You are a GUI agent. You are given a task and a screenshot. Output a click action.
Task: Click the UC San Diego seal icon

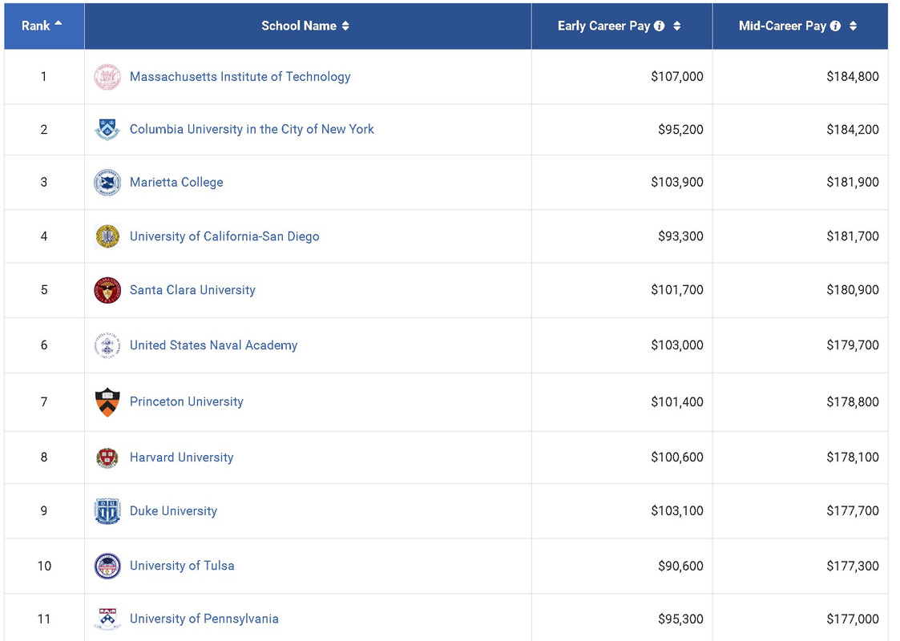tap(107, 236)
